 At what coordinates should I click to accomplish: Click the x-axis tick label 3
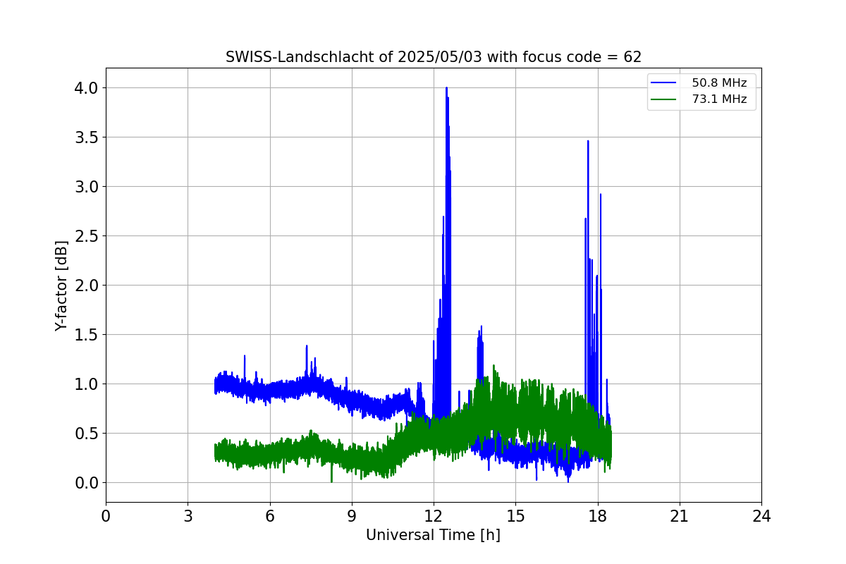[x=188, y=516]
